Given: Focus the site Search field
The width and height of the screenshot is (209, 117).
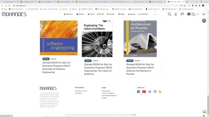Looking at the screenshot, I should point(158,14).
